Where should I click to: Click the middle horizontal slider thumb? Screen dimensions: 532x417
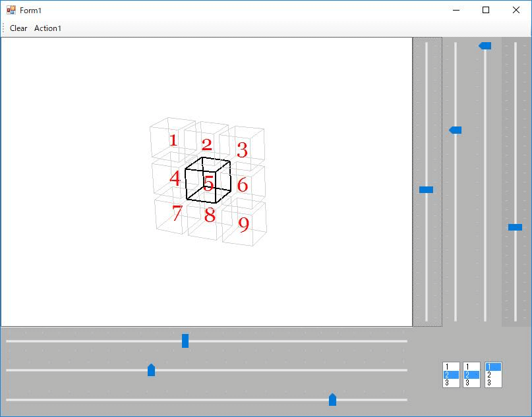click(x=152, y=370)
